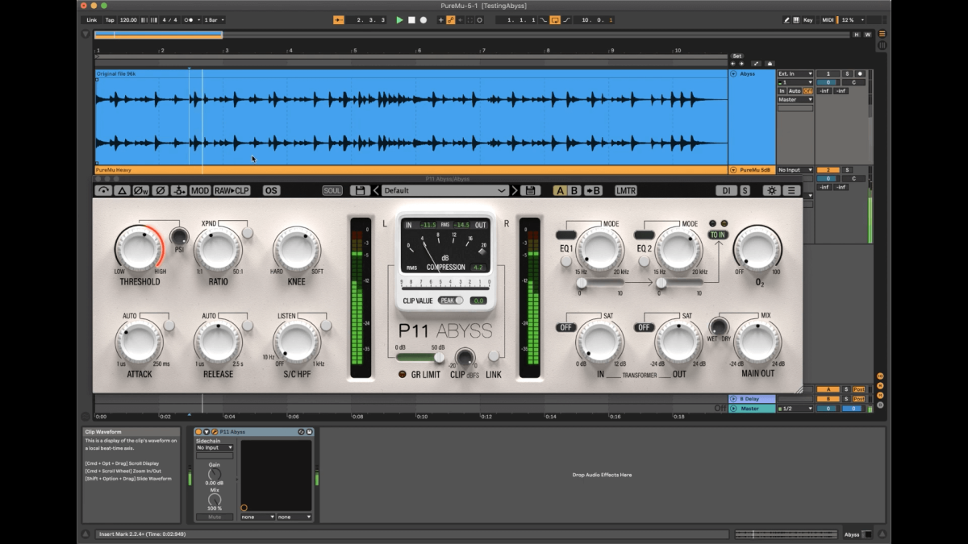Click the MAIN OUT knob

click(x=757, y=342)
